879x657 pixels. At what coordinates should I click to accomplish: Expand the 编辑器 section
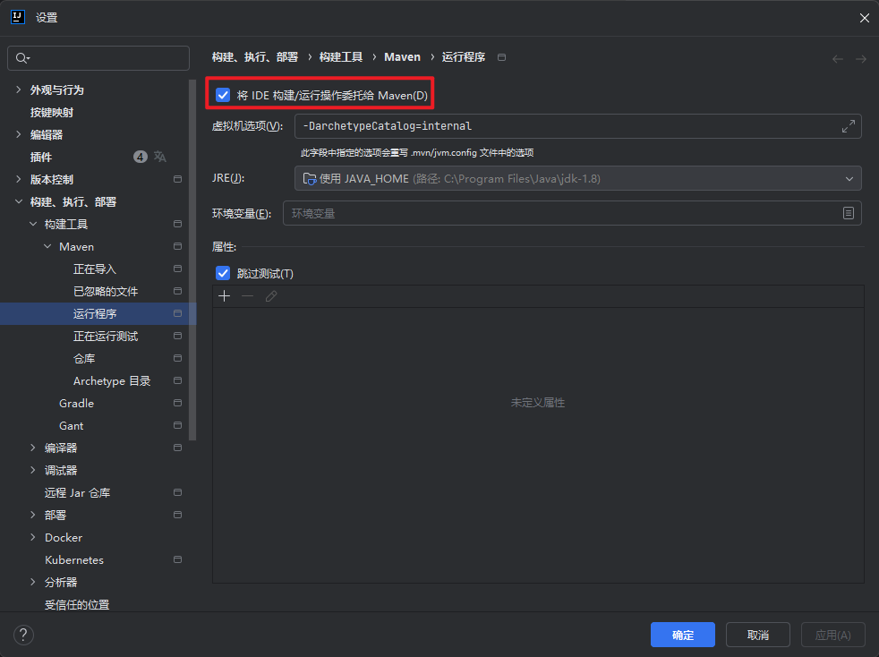click(x=19, y=134)
